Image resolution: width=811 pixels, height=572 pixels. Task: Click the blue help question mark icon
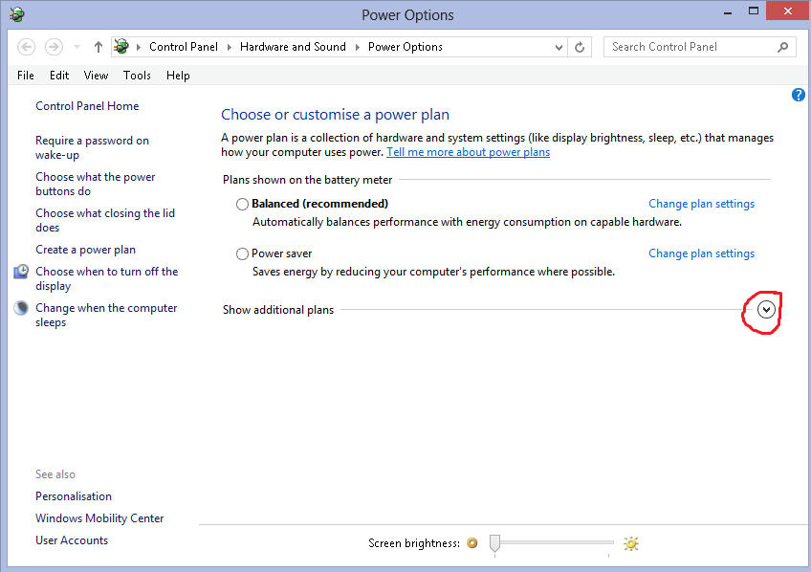coord(799,95)
